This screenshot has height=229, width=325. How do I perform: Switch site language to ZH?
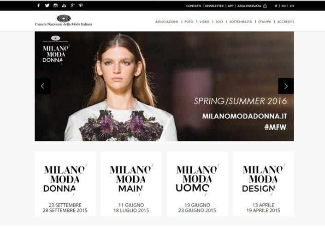[292, 6]
